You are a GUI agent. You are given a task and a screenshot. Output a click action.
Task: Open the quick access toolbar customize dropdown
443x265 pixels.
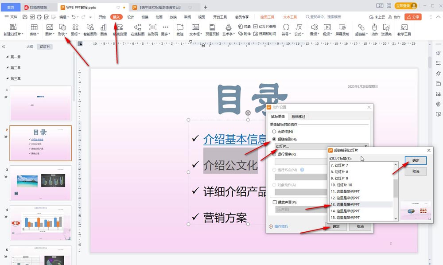90,17
